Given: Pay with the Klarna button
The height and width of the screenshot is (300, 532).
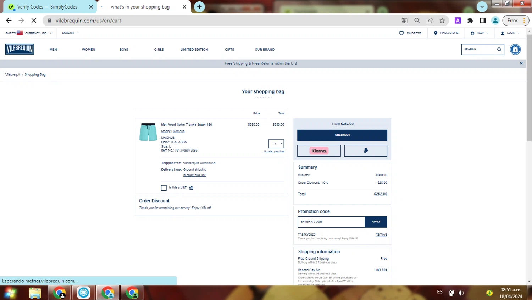Looking at the screenshot, I should pos(319,151).
